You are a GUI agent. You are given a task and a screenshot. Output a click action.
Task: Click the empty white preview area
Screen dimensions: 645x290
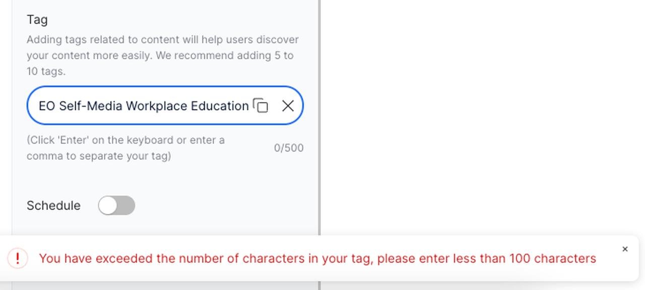point(482,116)
